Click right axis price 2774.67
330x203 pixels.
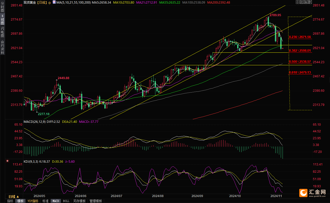coord(319,20)
